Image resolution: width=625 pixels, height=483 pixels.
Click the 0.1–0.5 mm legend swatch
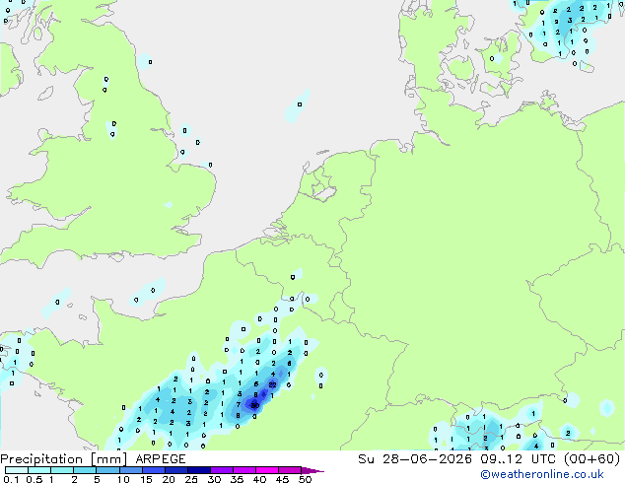(17, 470)
